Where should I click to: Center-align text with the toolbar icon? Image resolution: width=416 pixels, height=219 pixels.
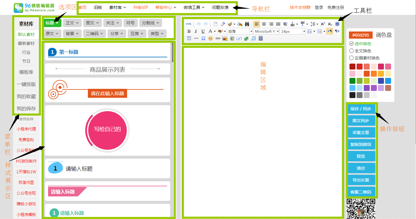pos(264,24)
